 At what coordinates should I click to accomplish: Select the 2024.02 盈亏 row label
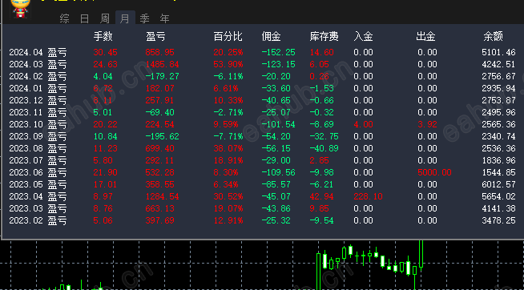38,77
